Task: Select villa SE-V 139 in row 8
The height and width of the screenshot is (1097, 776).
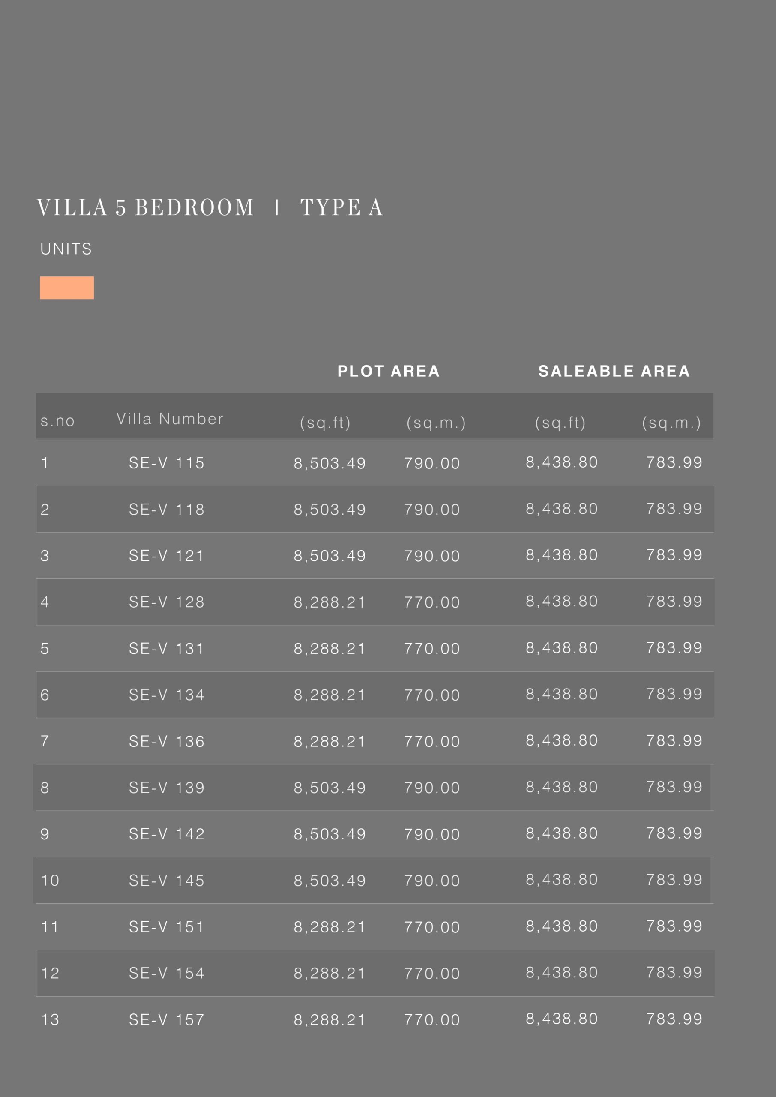Action: (166, 787)
